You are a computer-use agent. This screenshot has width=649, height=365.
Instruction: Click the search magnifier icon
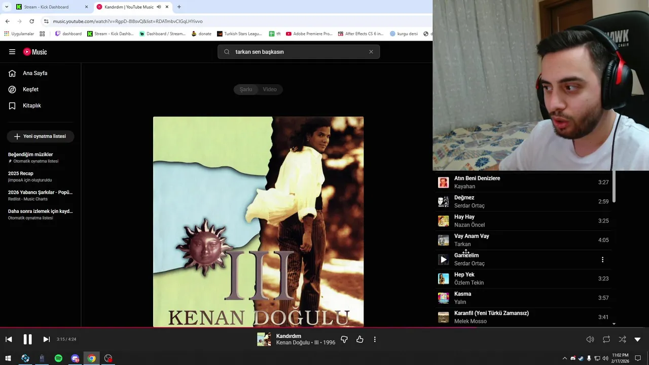[x=227, y=52]
